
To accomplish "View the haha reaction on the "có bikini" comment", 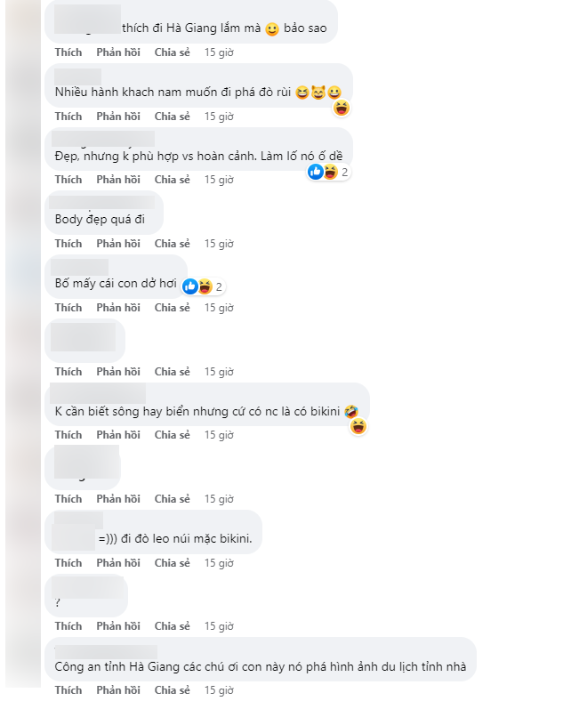I will [x=358, y=427].
